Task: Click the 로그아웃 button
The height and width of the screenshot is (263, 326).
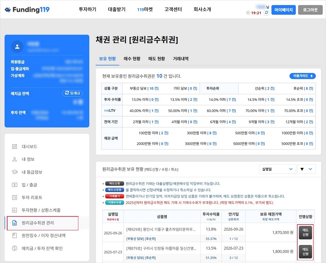Action: pyautogui.click(x=310, y=10)
